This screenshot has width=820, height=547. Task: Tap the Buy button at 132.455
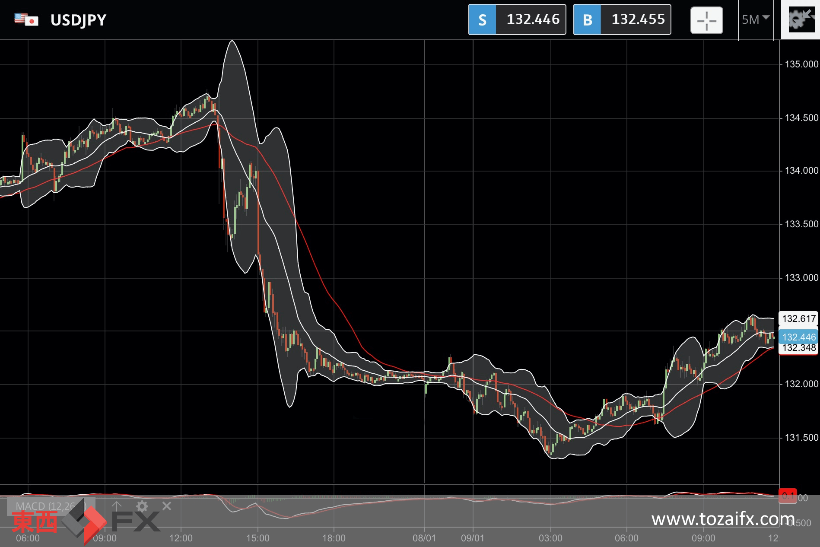pyautogui.click(x=622, y=19)
